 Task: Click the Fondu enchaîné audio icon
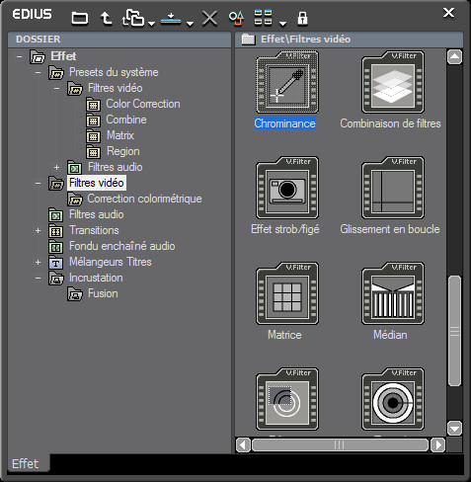coord(56,247)
